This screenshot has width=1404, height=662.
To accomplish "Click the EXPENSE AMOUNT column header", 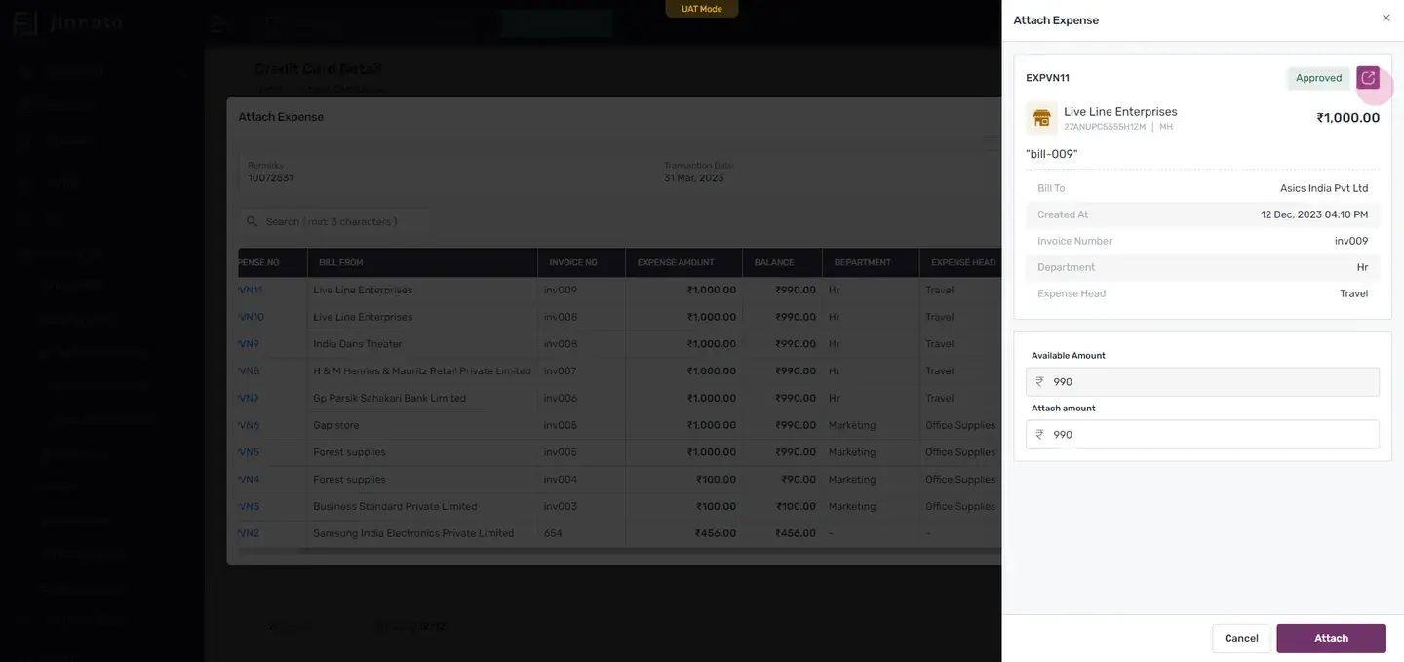I will [683, 262].
